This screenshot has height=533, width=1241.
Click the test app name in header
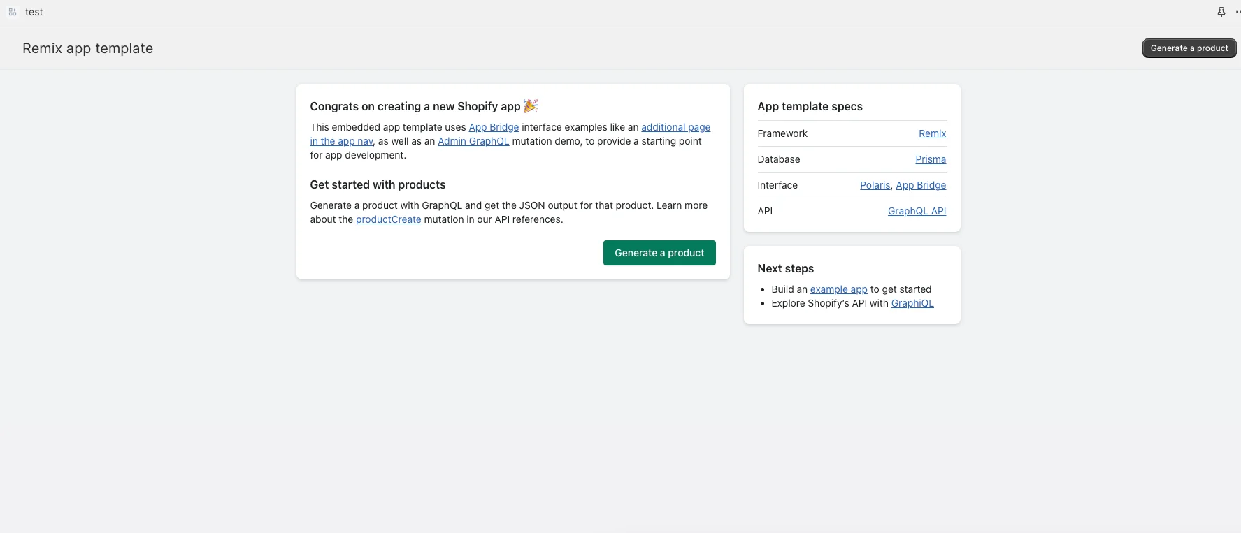pyautogui.click(x=34, y=12)
